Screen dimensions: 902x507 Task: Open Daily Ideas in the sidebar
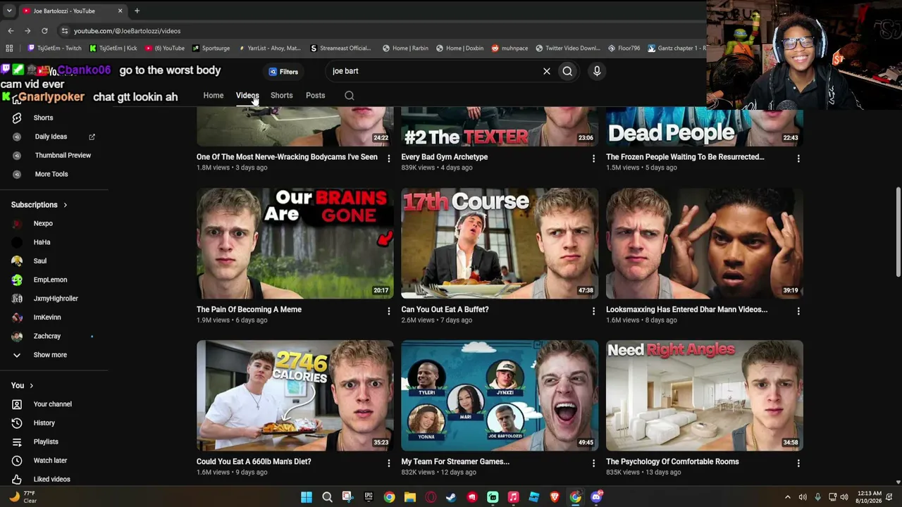[x=51, y=137]
